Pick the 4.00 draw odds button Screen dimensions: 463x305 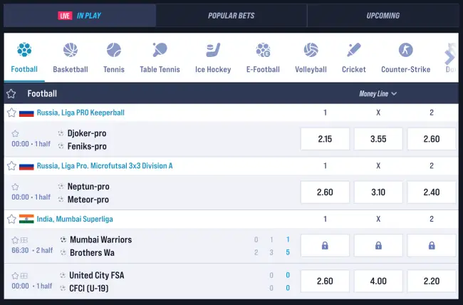coord(378,281)
